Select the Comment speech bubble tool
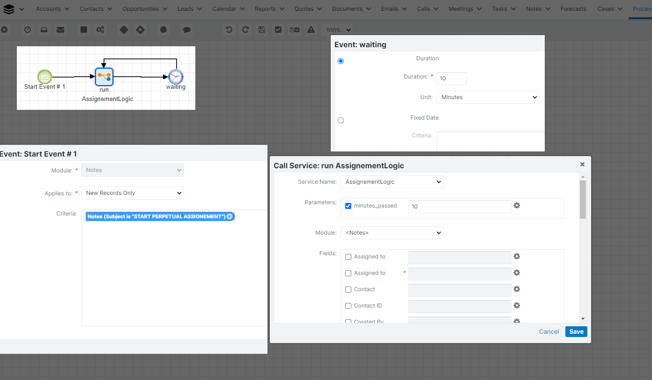Image resolution: width=652 pixels, height=380 pixels. point(186,30)
